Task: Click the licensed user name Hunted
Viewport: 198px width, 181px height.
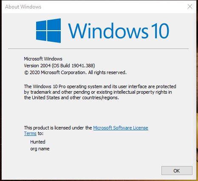Action: [x=38, y=142]
